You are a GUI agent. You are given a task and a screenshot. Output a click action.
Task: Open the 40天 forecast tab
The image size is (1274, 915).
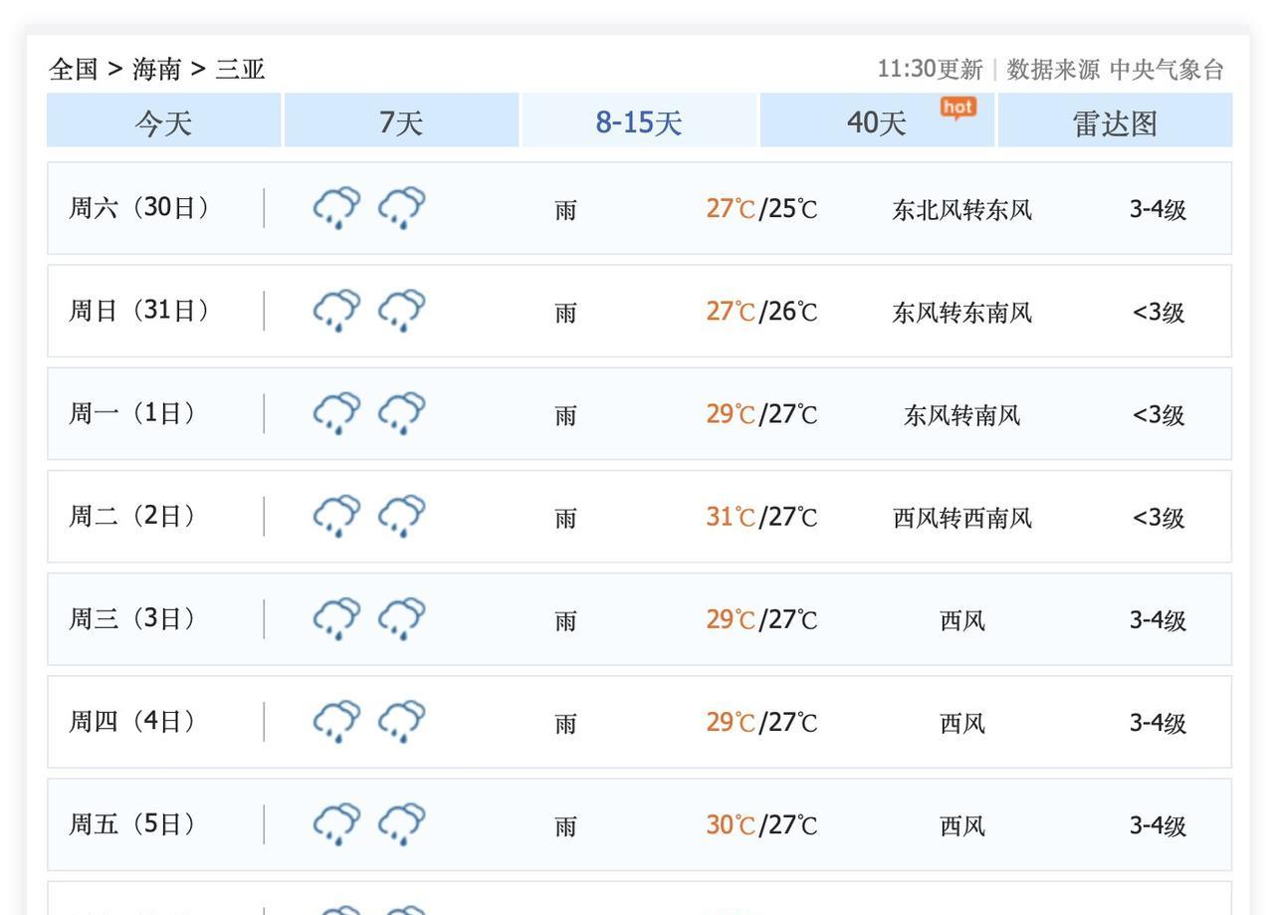point(877,122)
